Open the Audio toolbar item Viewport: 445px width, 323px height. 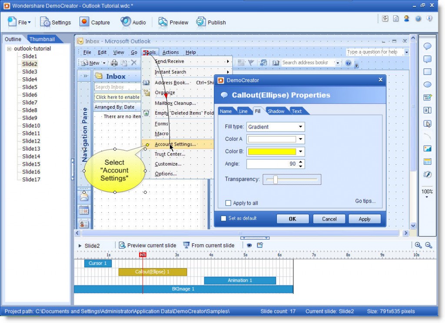(x=133, y=22)
